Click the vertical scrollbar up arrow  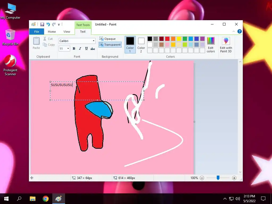[240, 62]
